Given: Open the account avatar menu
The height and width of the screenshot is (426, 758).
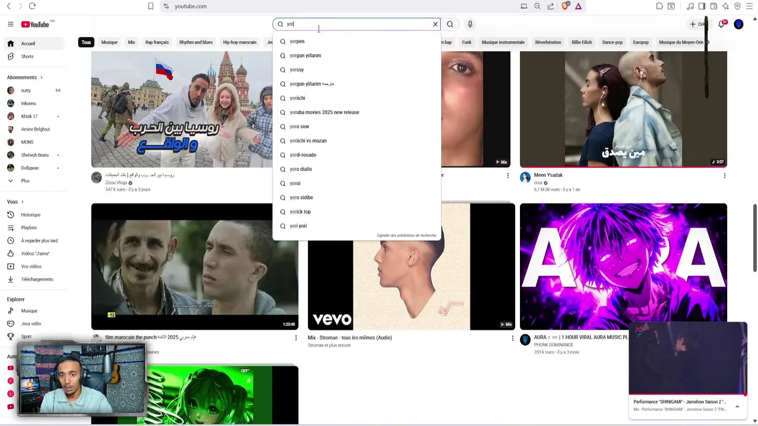Looking at the screenshot, I should pos(738,24).
